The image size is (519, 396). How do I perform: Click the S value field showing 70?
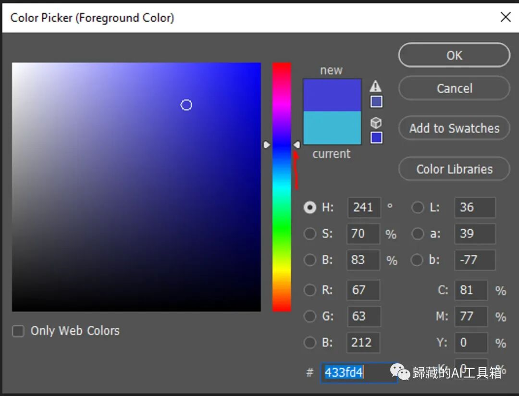click(x=363, y=234)
